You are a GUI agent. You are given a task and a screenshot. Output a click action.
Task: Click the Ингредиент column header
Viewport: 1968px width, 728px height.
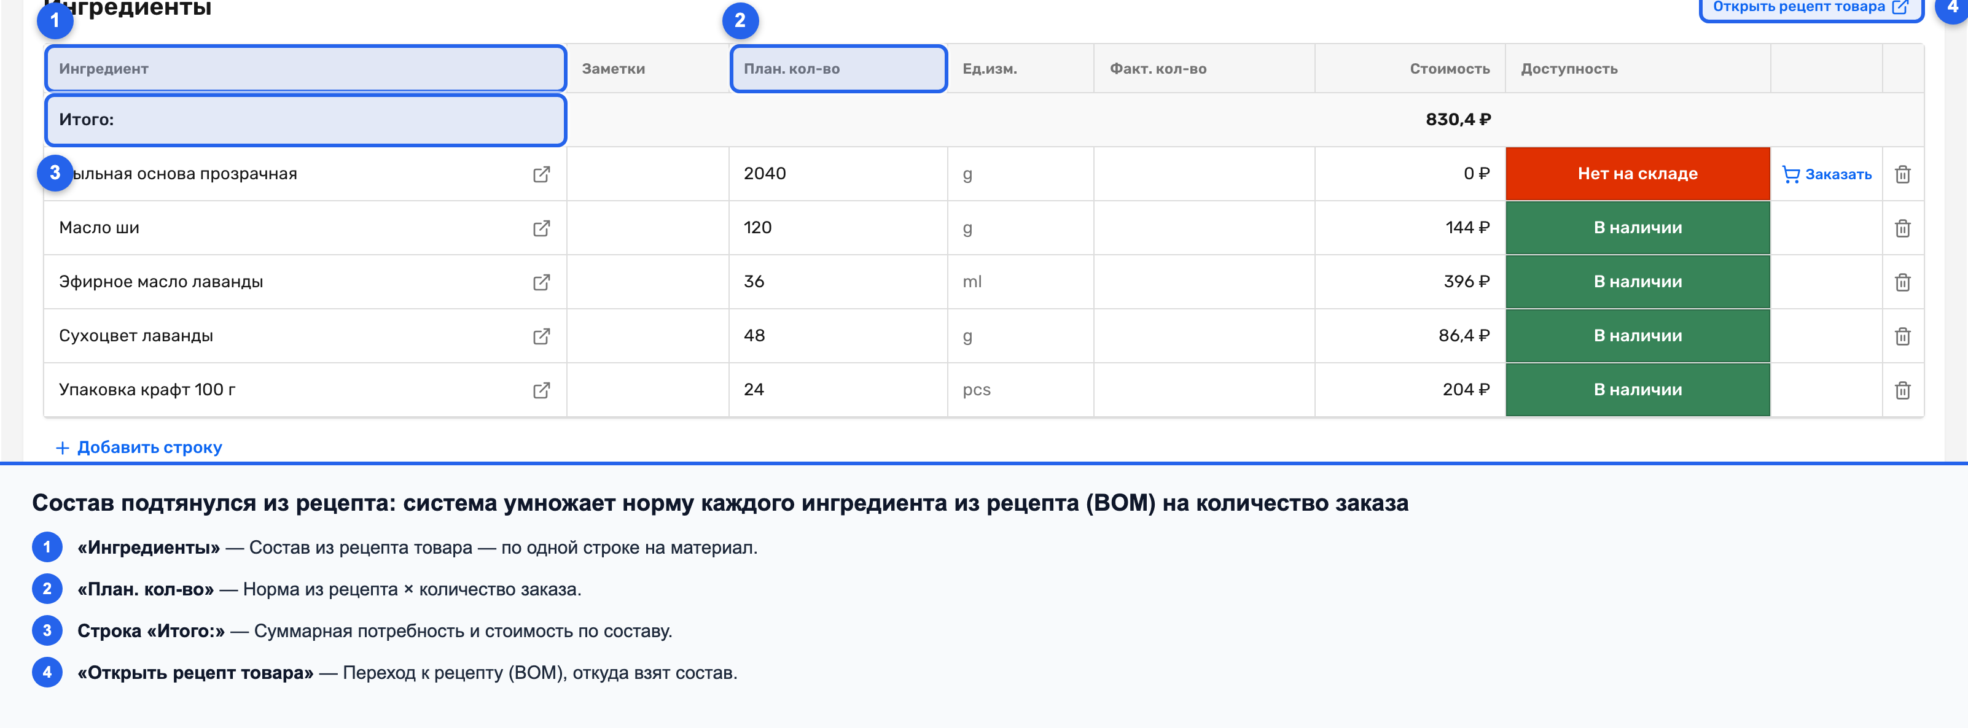tap(306, 69)
